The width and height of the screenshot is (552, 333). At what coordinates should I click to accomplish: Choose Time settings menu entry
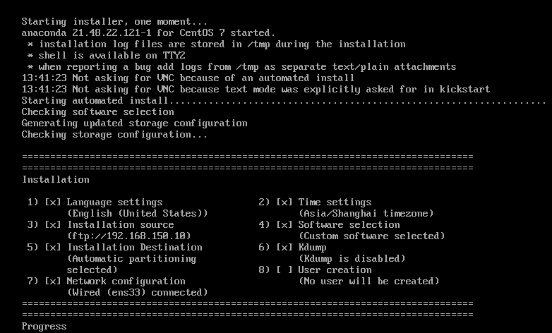tap(335, 202)
